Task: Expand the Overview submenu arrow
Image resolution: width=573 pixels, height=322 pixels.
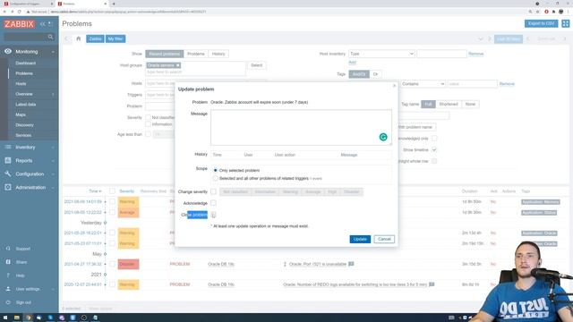Action: [53, 94]
